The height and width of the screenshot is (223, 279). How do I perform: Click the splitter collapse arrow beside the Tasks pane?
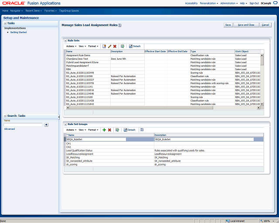tap(59, 117)
